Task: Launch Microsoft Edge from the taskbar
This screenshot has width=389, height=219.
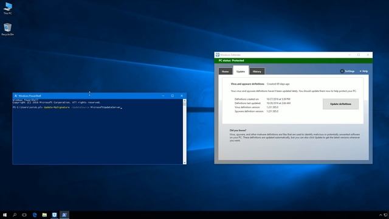Action: pyautogui.click(x=35, y=215)
